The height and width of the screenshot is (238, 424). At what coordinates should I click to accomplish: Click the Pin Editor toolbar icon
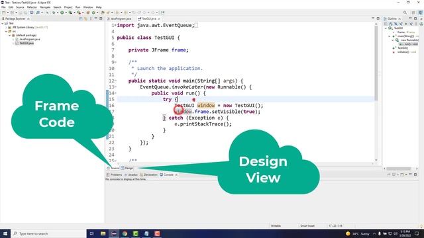click(162, 13)
